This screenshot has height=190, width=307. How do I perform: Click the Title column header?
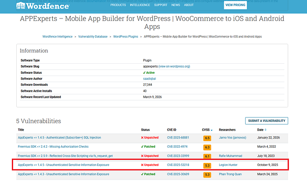coord(21,130)
